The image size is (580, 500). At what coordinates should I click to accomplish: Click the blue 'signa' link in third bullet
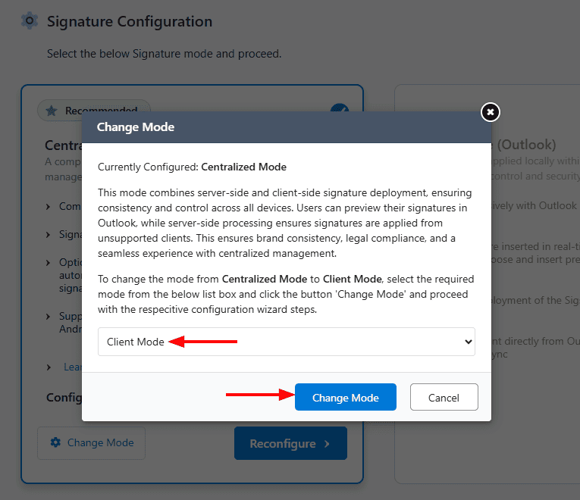coord(71,288)
